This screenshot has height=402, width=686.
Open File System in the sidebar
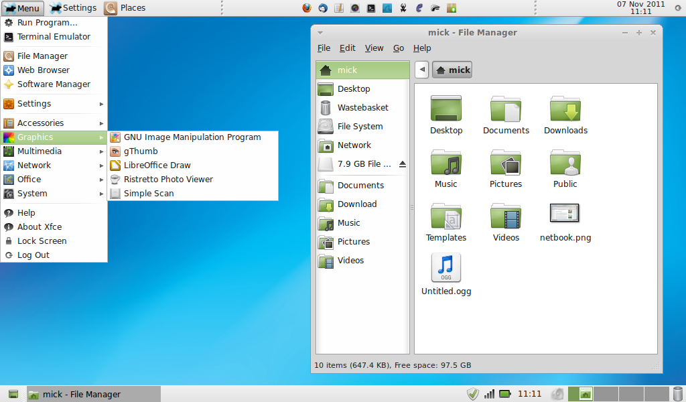[x=362, y=127]
